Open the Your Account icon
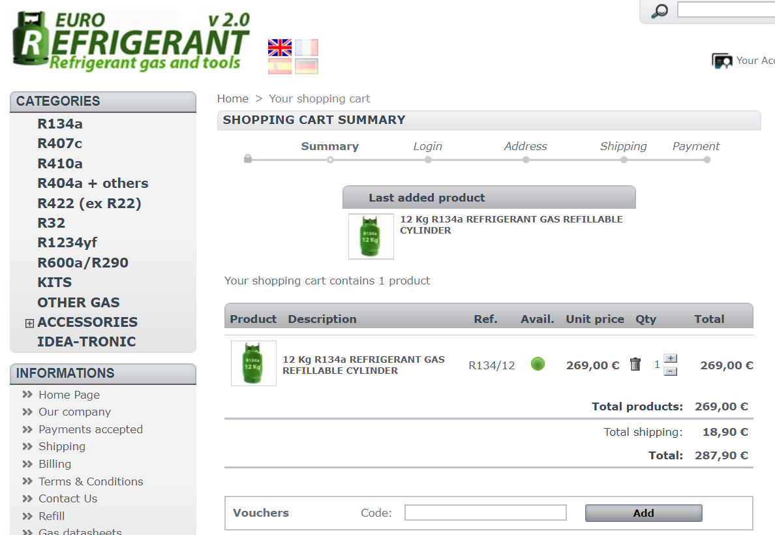 click(x=722, y=61)
